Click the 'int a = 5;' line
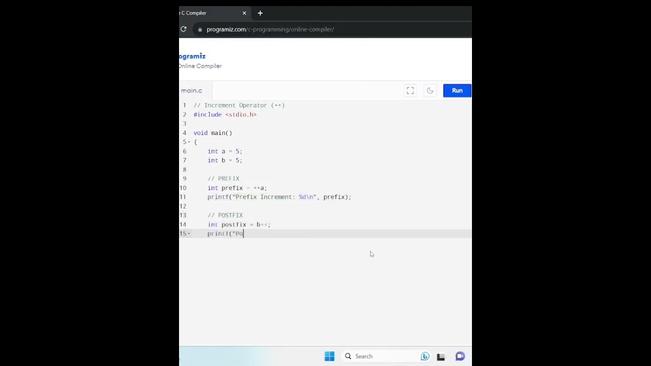The width and height of the screenshot is (651, 366). tap(225, 151)
